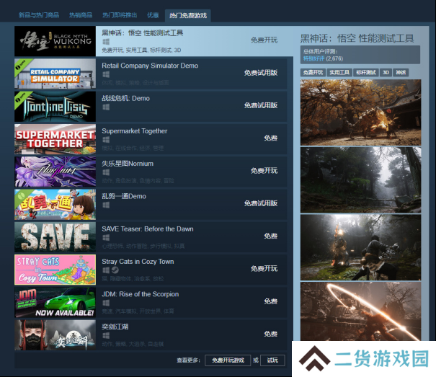Screen dimensions: 436x377
Task: Open Retail Company Simulator Demo title
Action: [x=150, y=66]
